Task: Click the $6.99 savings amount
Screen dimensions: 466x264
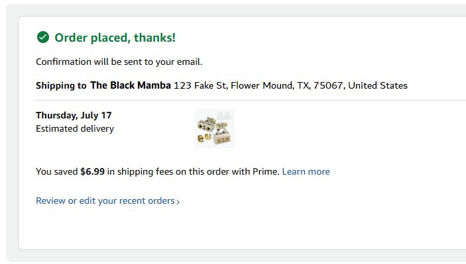Action: (x=92, y=171)
